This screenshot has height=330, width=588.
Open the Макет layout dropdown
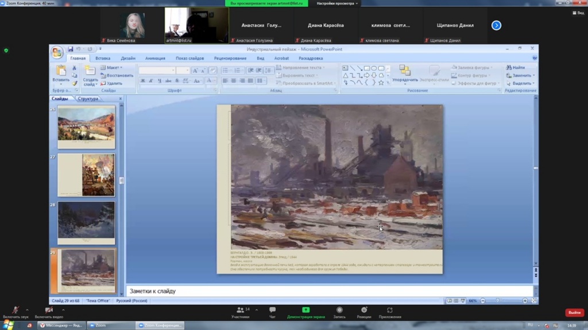[x=113, y=68]
